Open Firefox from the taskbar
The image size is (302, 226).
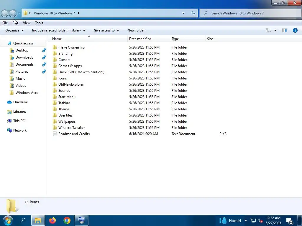[52, 220]
